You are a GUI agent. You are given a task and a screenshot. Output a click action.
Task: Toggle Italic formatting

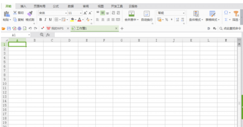(46, 20)
